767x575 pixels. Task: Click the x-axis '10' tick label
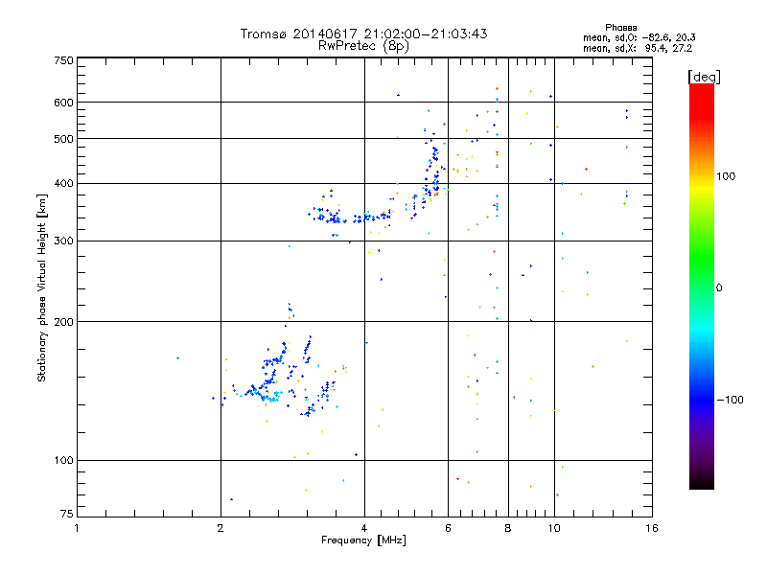pos(554,528)
